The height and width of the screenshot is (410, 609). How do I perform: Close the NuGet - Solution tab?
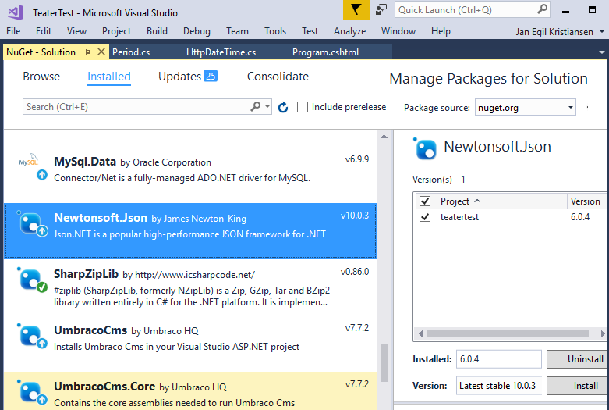click(101, 52)
